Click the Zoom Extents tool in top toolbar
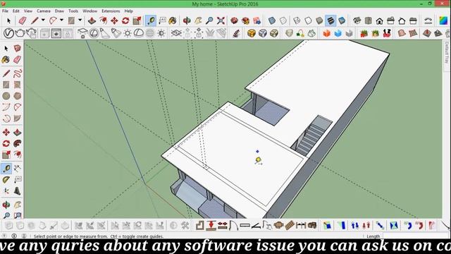This screenshot has height=254, width=451. pos(221,20)
